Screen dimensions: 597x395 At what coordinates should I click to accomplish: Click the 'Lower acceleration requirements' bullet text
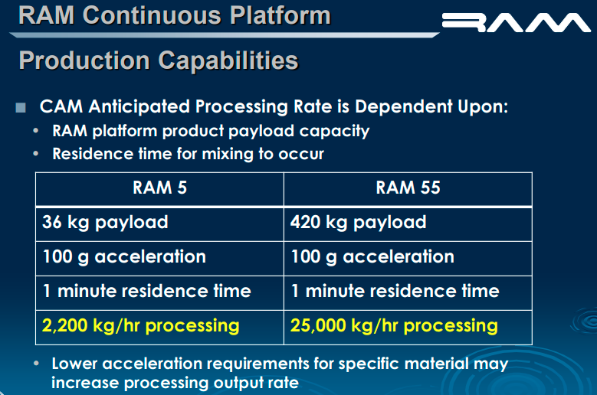(x=280, y=373)
